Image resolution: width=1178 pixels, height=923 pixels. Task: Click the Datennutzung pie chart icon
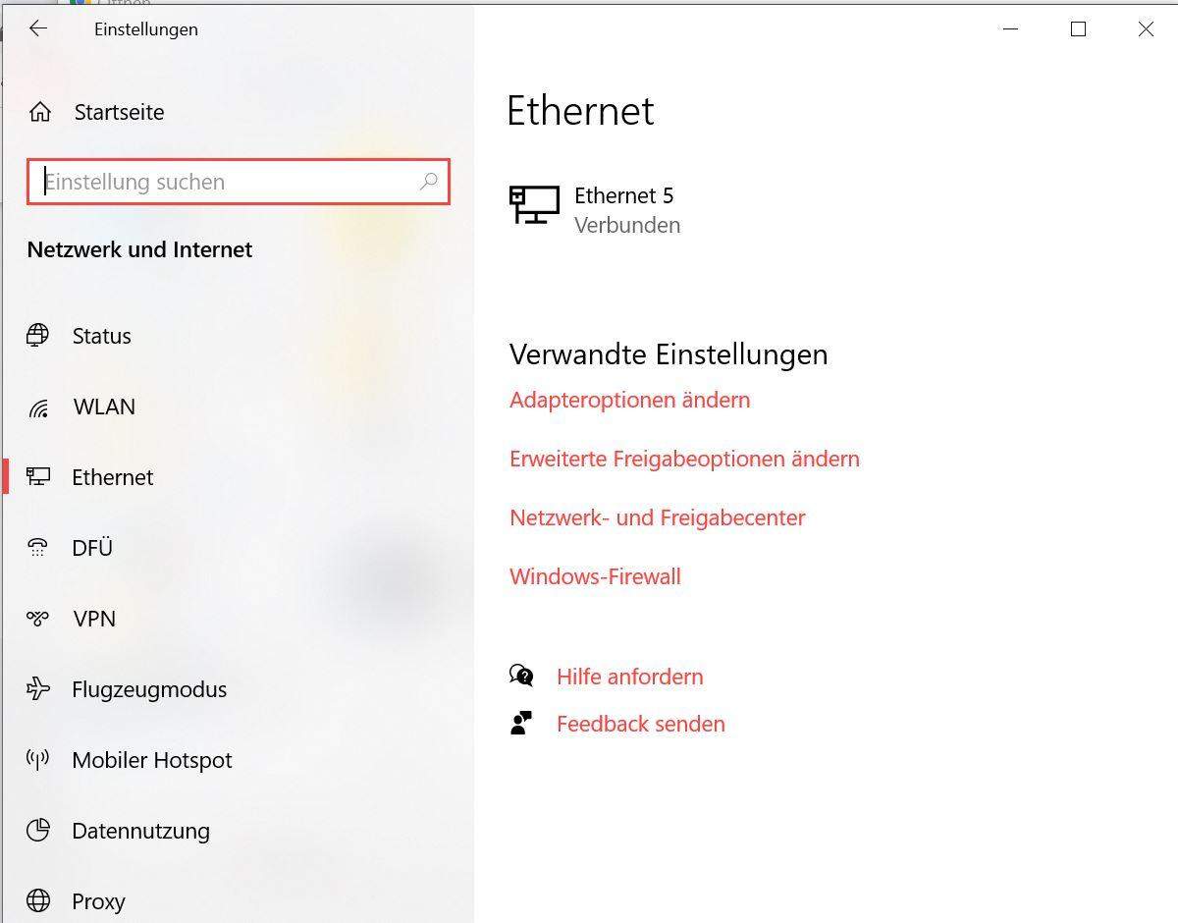point(37,831)
